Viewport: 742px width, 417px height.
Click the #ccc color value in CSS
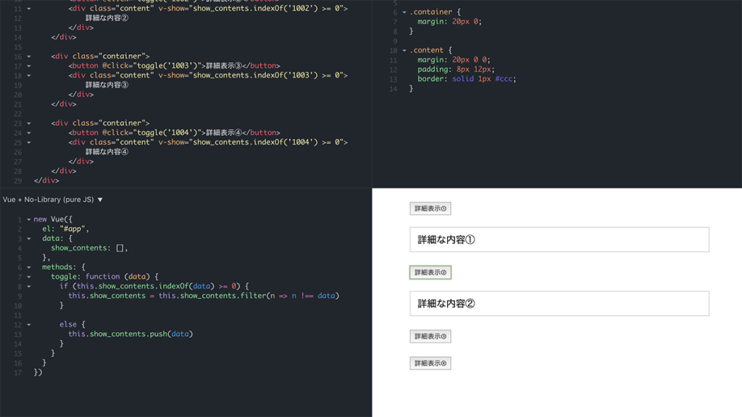pos(505,79)
